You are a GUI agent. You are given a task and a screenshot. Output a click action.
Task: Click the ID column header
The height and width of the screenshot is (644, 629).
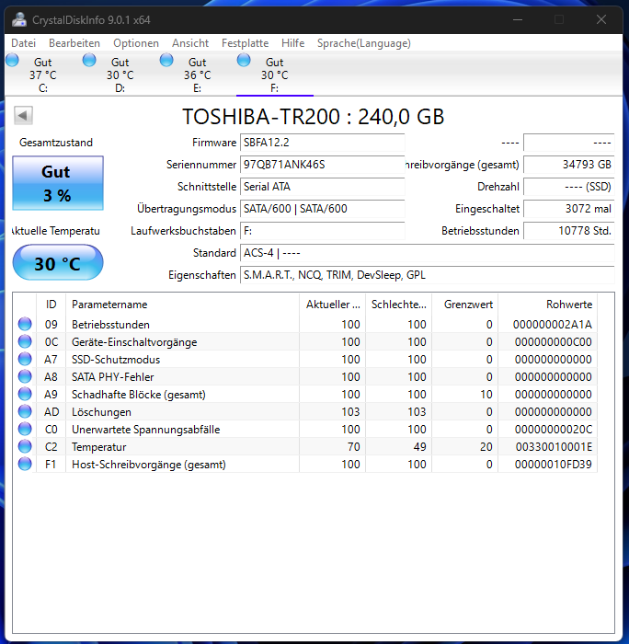point(51,305)
